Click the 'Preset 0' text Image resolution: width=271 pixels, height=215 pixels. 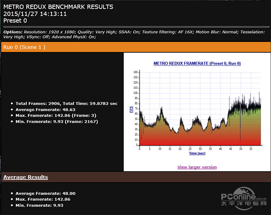(x=15, y=21)
